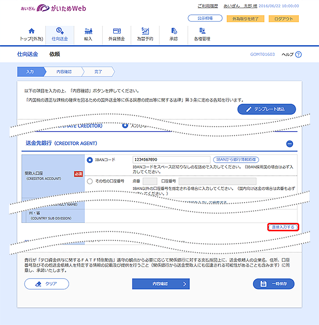Click the ログアウト button

point(283,19)
